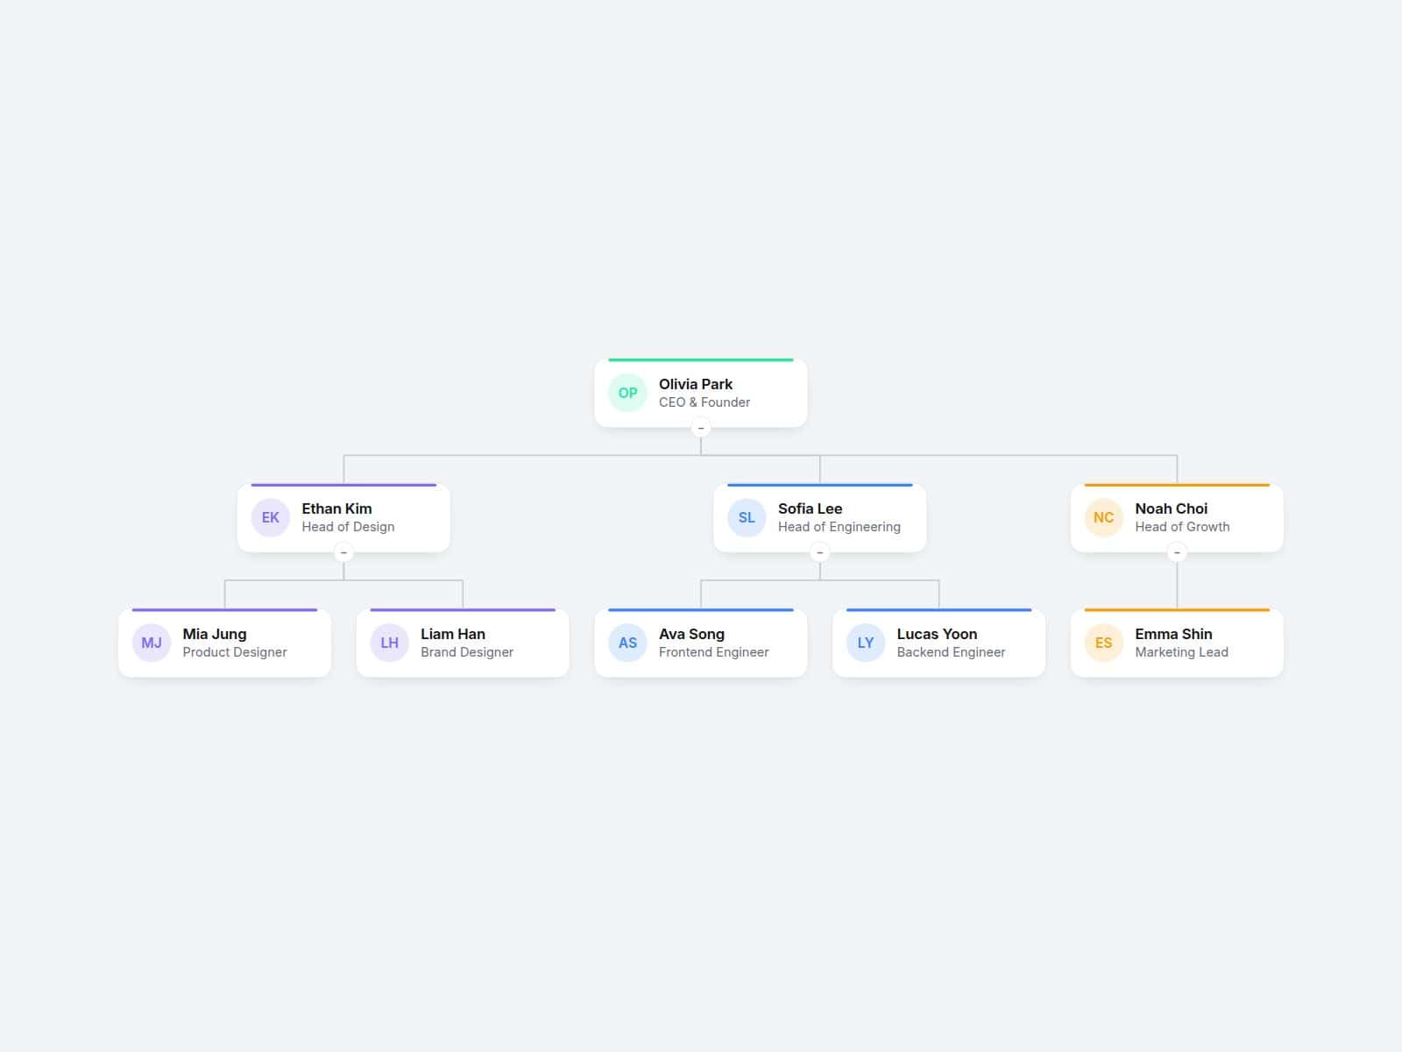Select the name Lucas Yoon
The width and height of the screenshot is (1402, 1052).
coord(937,634)
